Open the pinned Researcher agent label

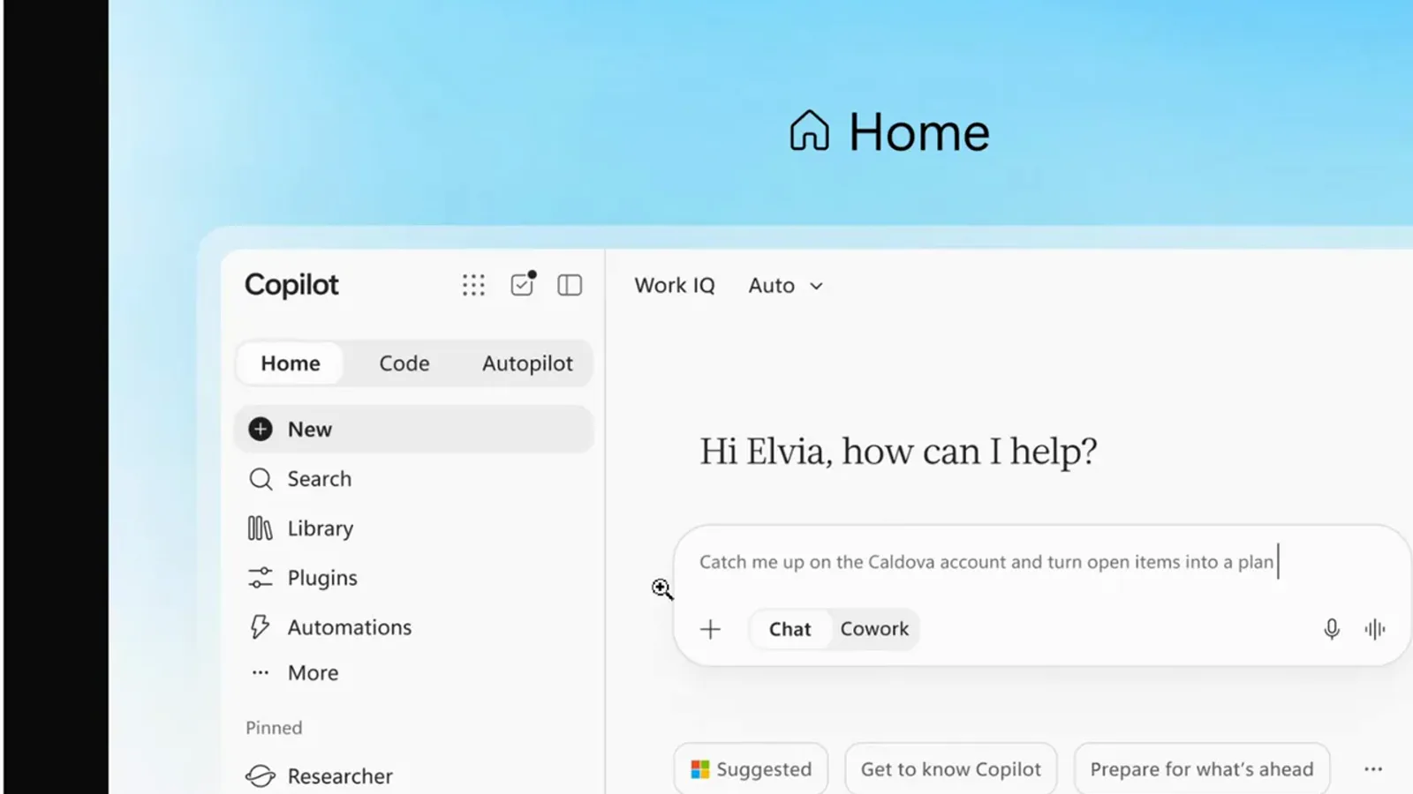340,776
